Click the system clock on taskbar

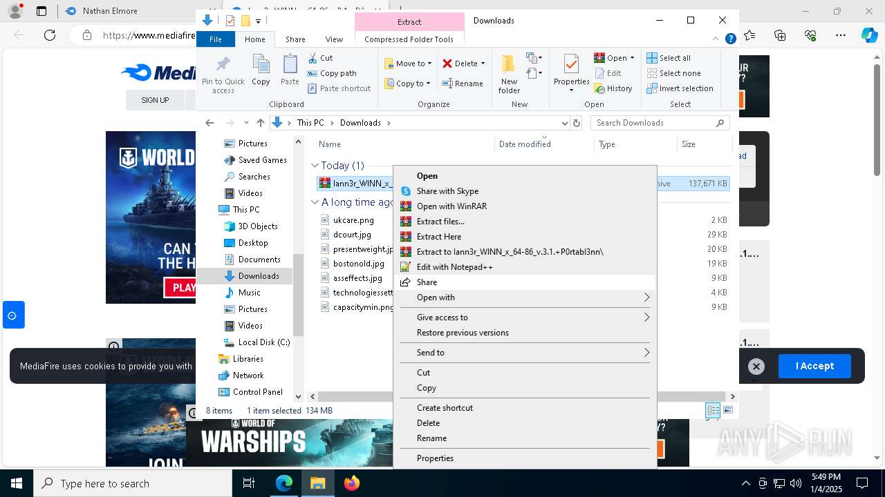(826, 483)
